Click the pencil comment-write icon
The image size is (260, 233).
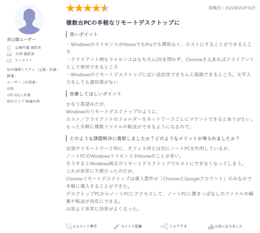116,226
